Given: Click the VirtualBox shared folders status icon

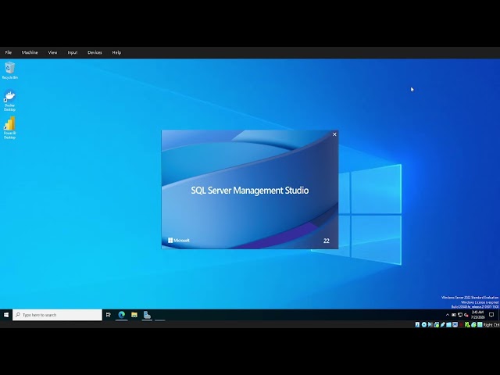Looking at the screenshot, I should [x=449, y=325].
